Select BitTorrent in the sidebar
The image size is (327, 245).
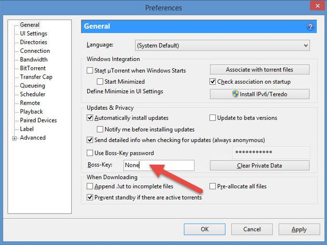pyautogui.click(x=33, y=68)
